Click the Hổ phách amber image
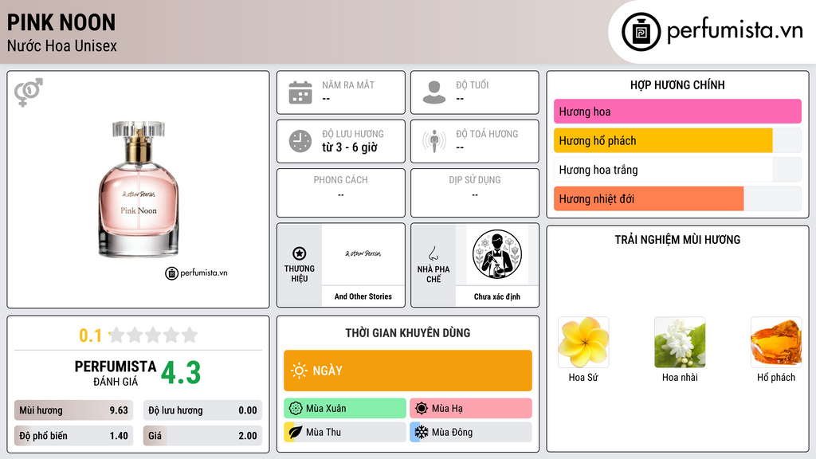 (776, 343)
